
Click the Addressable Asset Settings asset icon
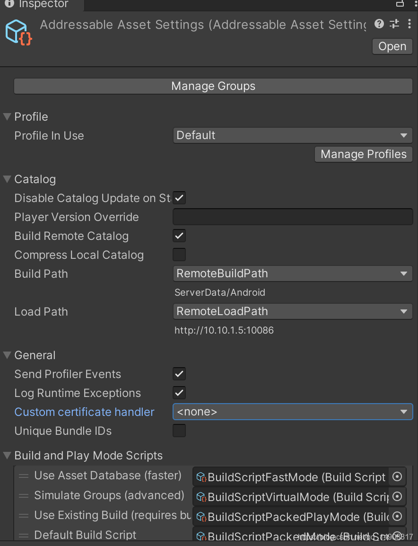18,31
